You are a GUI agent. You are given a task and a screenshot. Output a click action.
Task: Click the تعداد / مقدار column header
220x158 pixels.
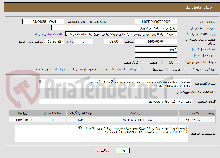pyautogui.click(x=52, y=113)
